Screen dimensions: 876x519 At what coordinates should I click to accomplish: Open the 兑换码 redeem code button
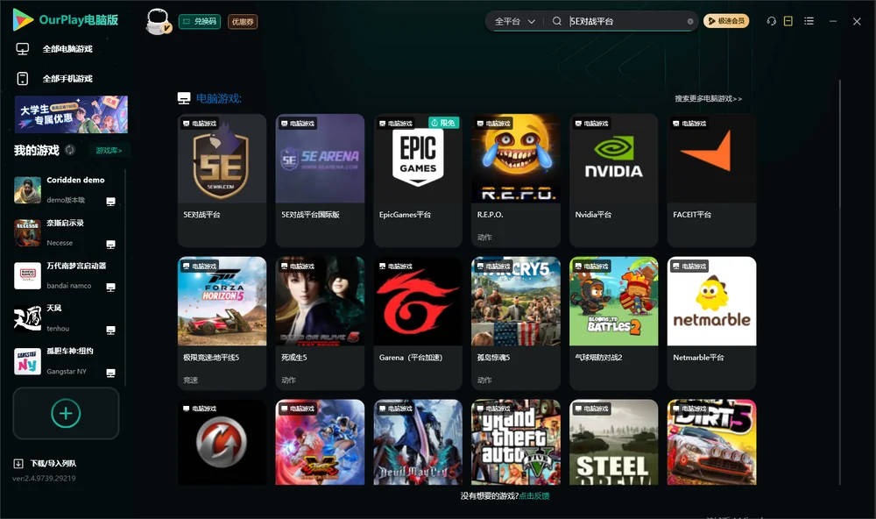200,22
